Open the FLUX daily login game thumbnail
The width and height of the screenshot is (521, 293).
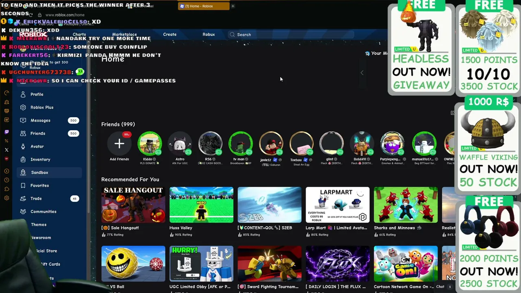point(337,264)
